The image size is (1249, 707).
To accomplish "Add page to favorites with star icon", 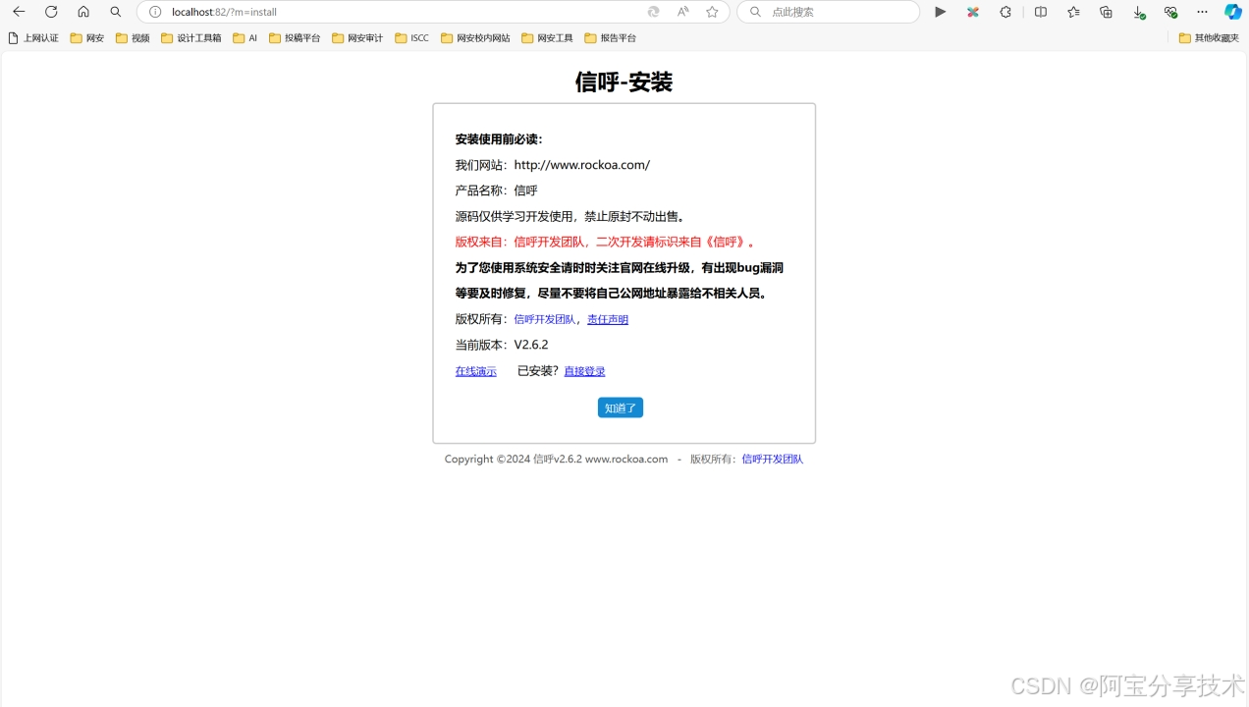I will click(x=712, y=12).
